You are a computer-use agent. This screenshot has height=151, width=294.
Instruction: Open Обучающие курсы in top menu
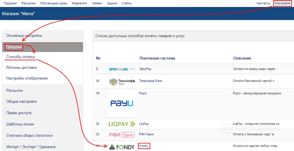(54, 3)
